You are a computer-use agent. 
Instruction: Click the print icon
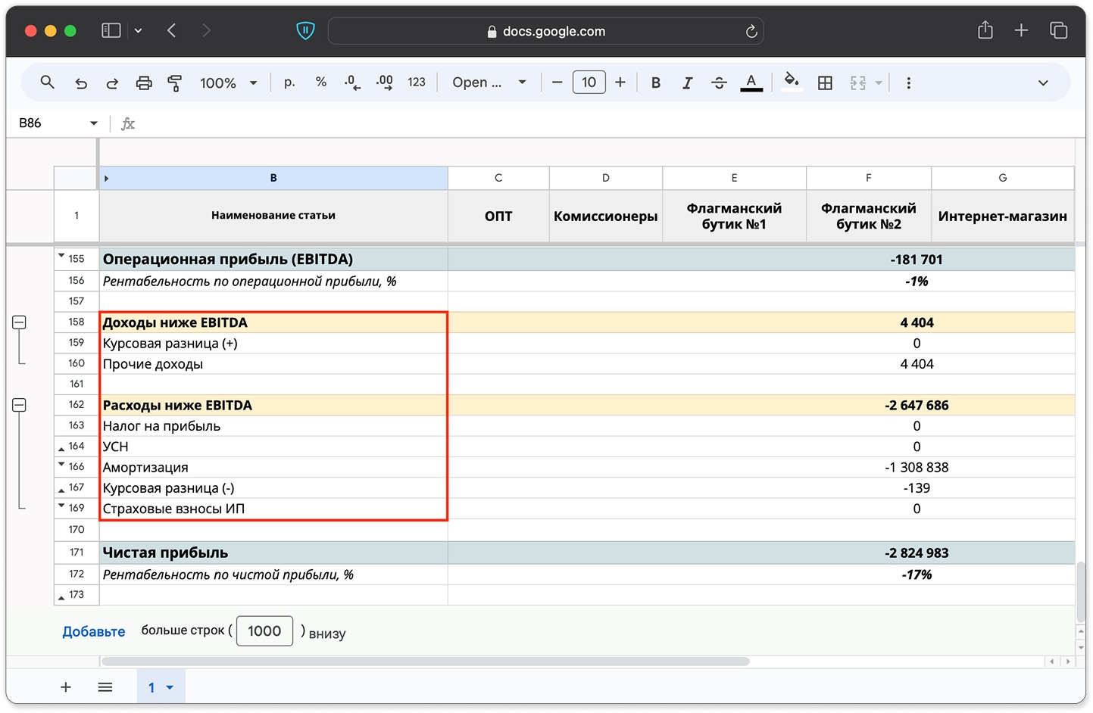(144, 83)
